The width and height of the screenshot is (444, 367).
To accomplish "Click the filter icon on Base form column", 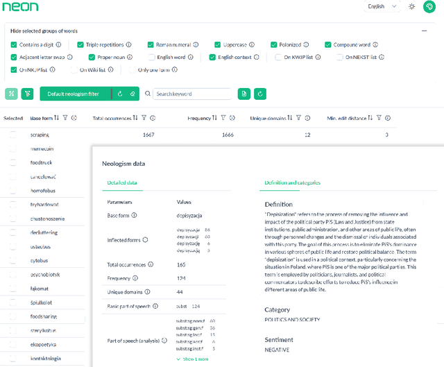I will coord(65,118).
